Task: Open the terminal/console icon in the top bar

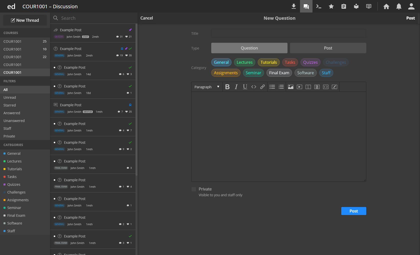Action: point(318,6)
